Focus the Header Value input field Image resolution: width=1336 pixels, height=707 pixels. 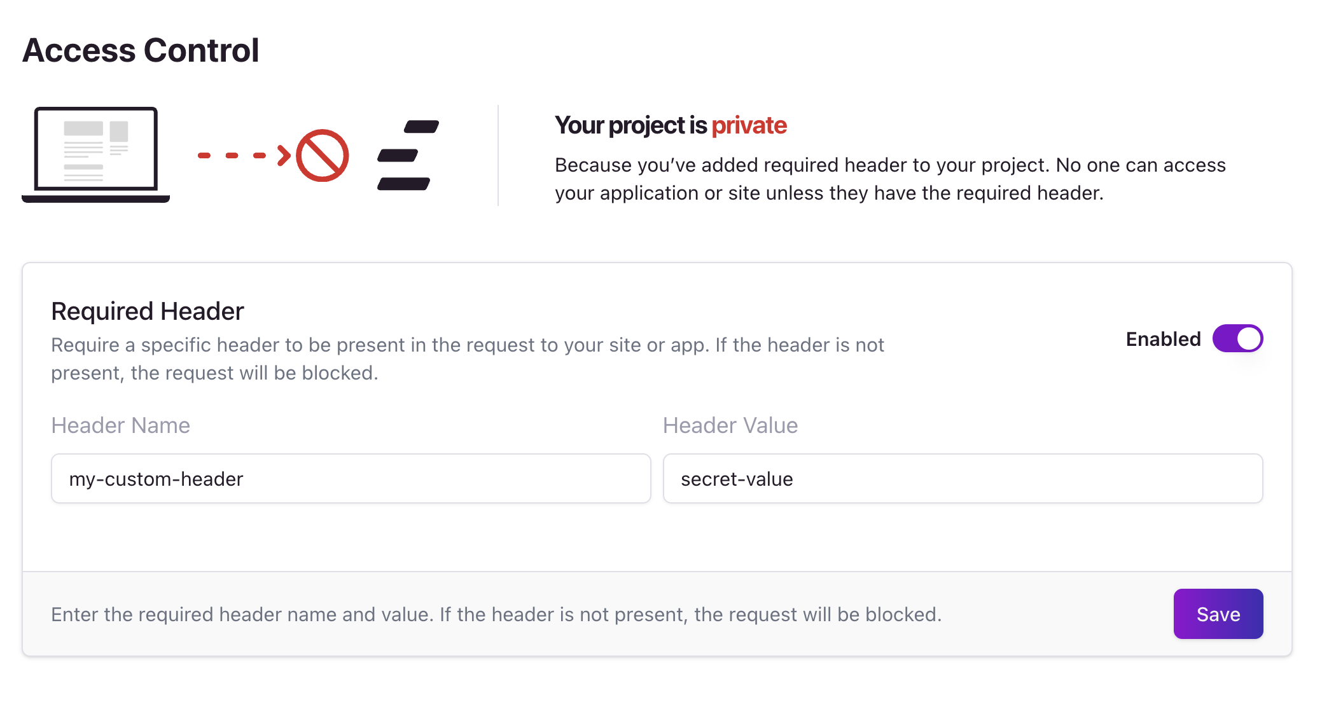(x=963, y=479)
